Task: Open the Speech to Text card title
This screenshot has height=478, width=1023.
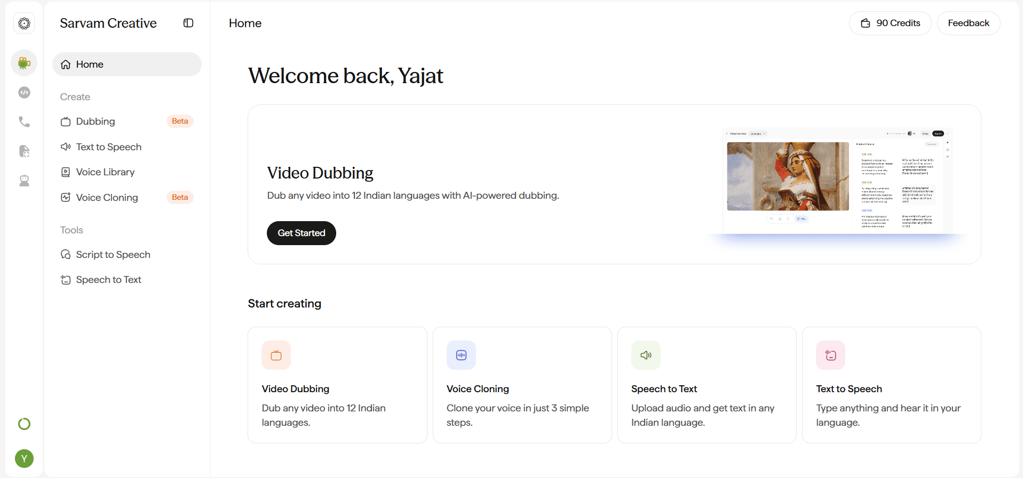Action: coord(664,389)
